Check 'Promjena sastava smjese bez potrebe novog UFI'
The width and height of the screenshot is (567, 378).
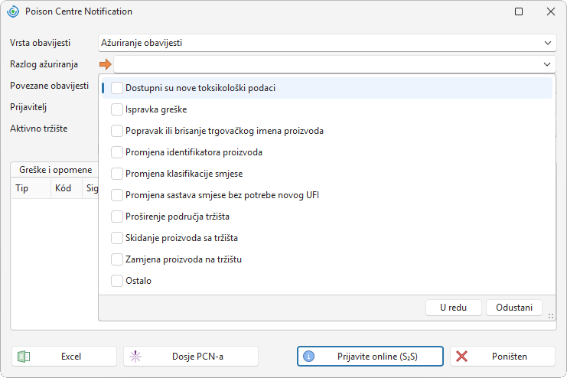tap(117, 195)
